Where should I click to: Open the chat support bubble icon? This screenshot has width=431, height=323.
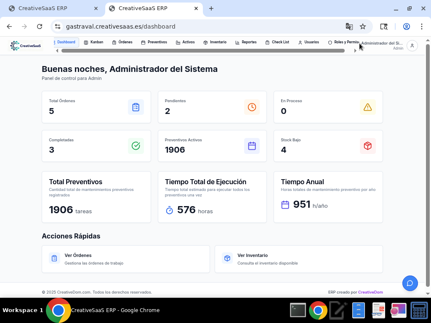click(410, 283)
